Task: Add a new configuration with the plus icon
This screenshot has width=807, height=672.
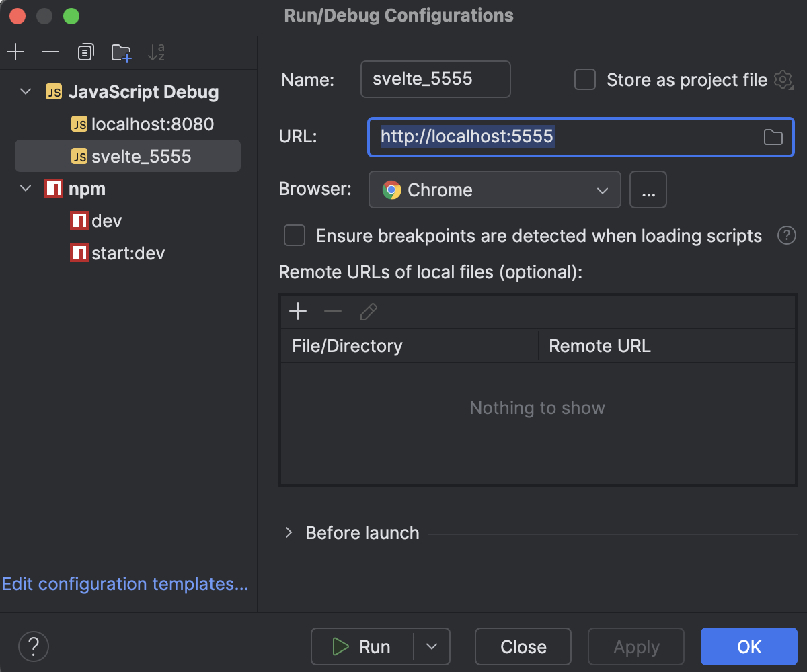Action: point(15,52)
